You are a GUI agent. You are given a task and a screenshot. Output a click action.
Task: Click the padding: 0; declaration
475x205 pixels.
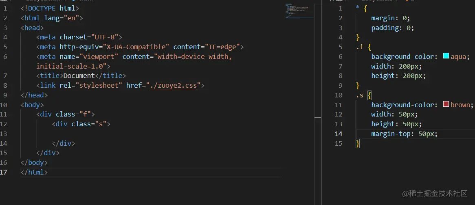[x=393, y=28]
